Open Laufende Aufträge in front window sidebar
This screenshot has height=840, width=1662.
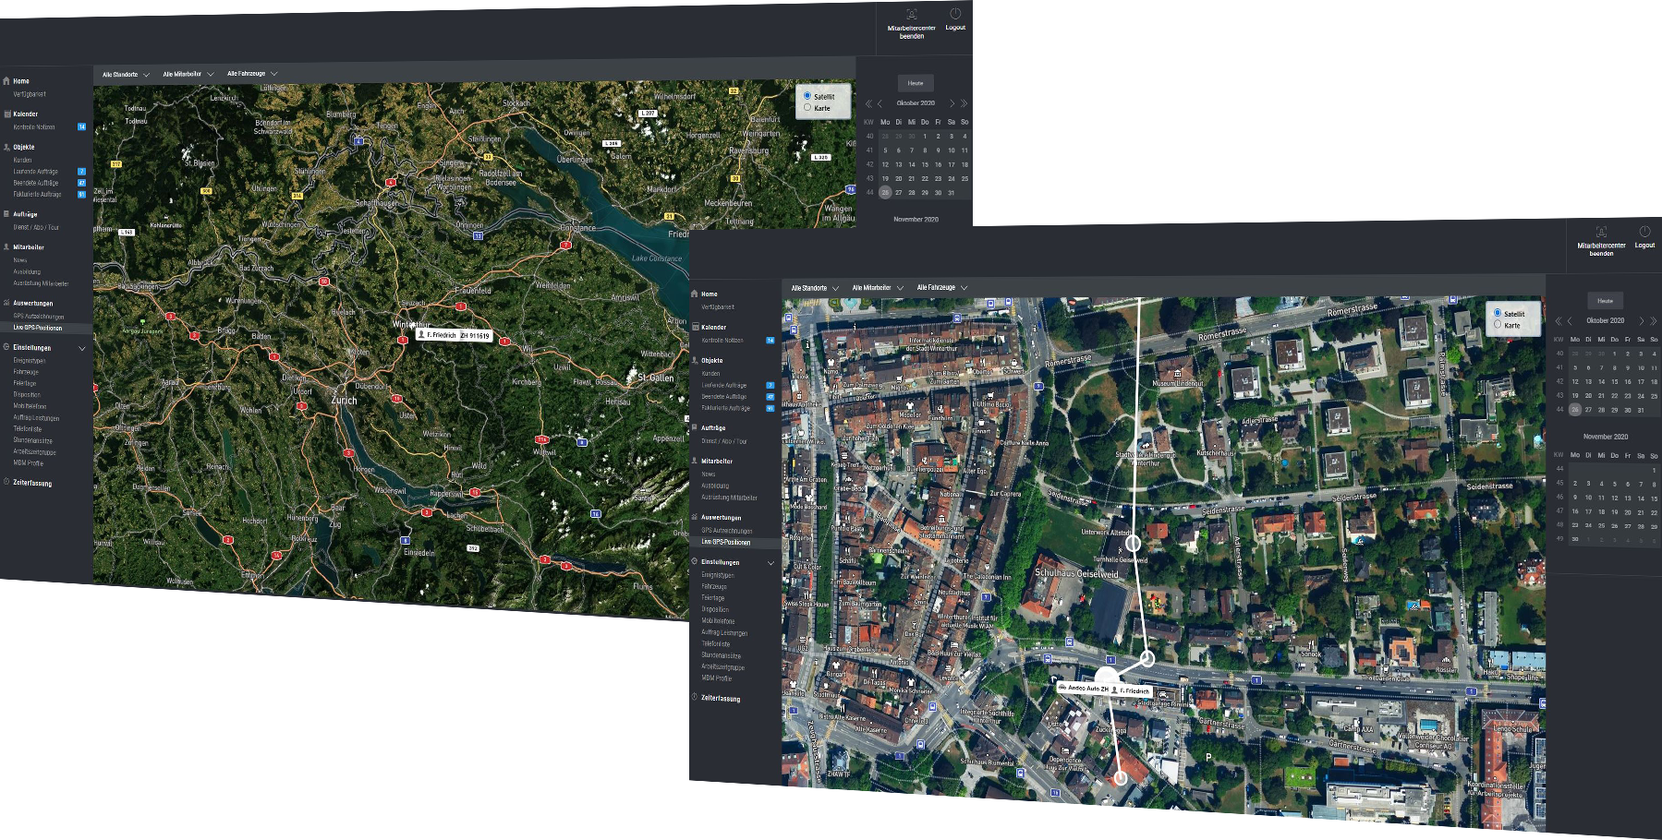724,385
